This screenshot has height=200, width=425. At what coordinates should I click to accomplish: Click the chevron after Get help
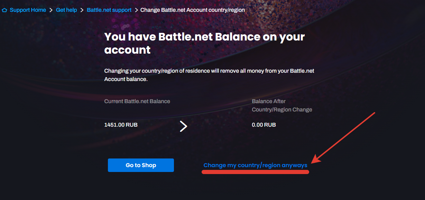82,10
